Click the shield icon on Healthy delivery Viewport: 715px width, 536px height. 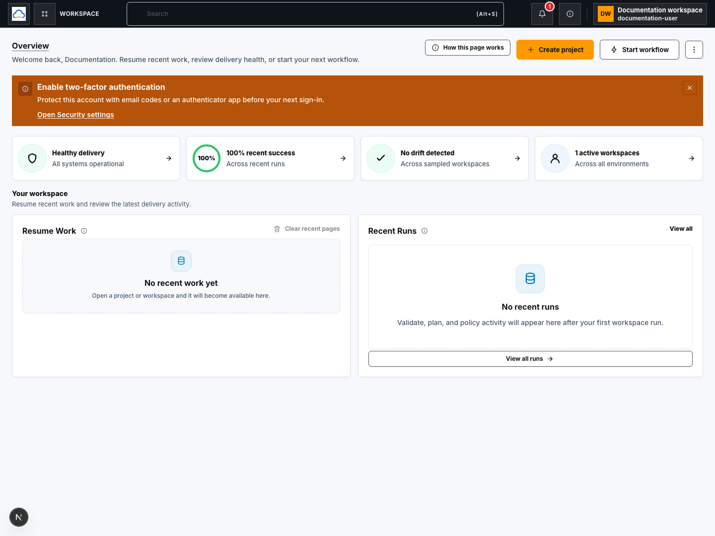click(x=32, y=158)
